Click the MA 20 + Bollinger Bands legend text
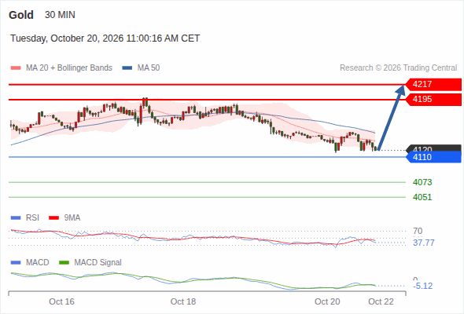The width and height of the screenshot is (464, 314). [x=69, y=68]
